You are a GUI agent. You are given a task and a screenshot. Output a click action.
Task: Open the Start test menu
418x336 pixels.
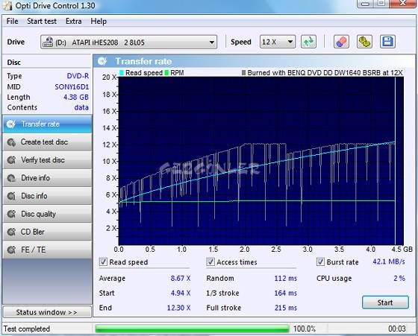click(x=42, y=22)
